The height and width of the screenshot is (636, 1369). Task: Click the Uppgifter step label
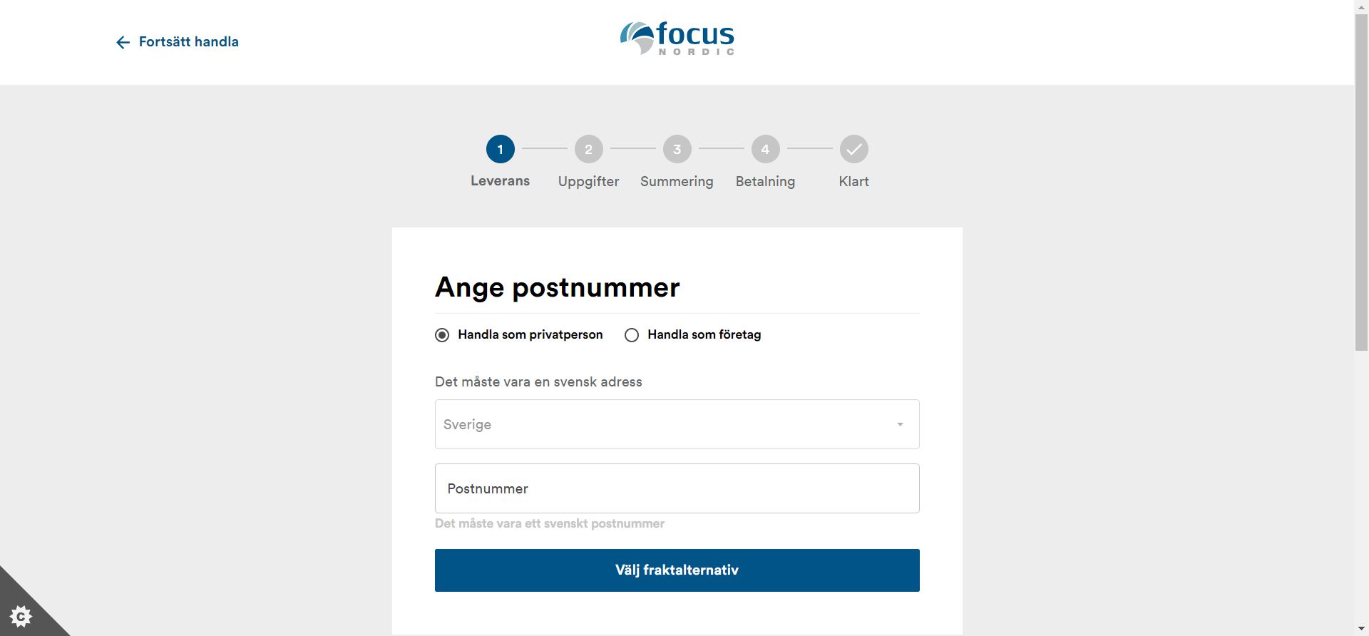[589, 181]
